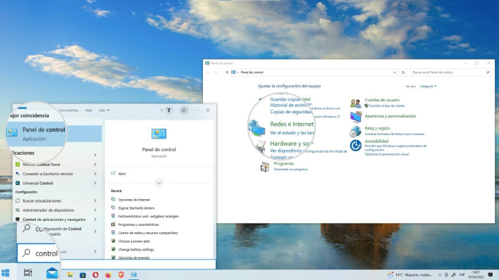
Task: Open recent Netzwerkstatus und -aufgaben anzeigen
Action: (148, 216)
